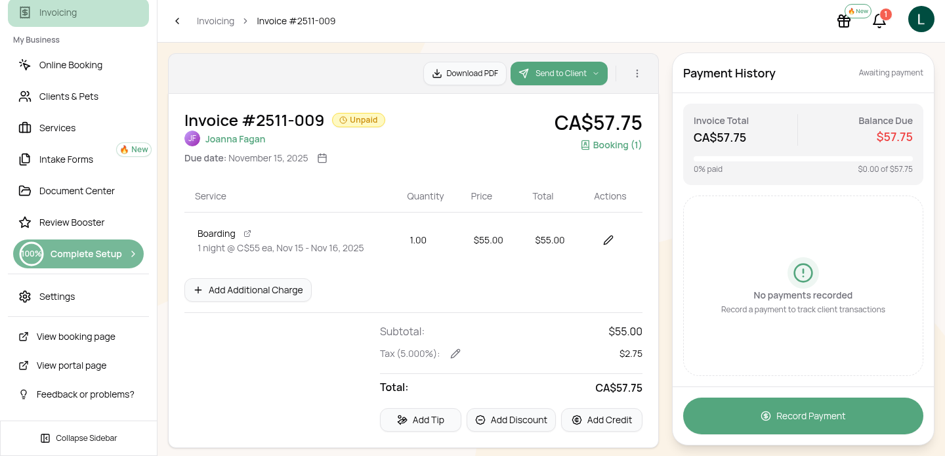This screenshot has width=945, height=456.
Task: Click the notifications bell icon
Action: point(879,21)
